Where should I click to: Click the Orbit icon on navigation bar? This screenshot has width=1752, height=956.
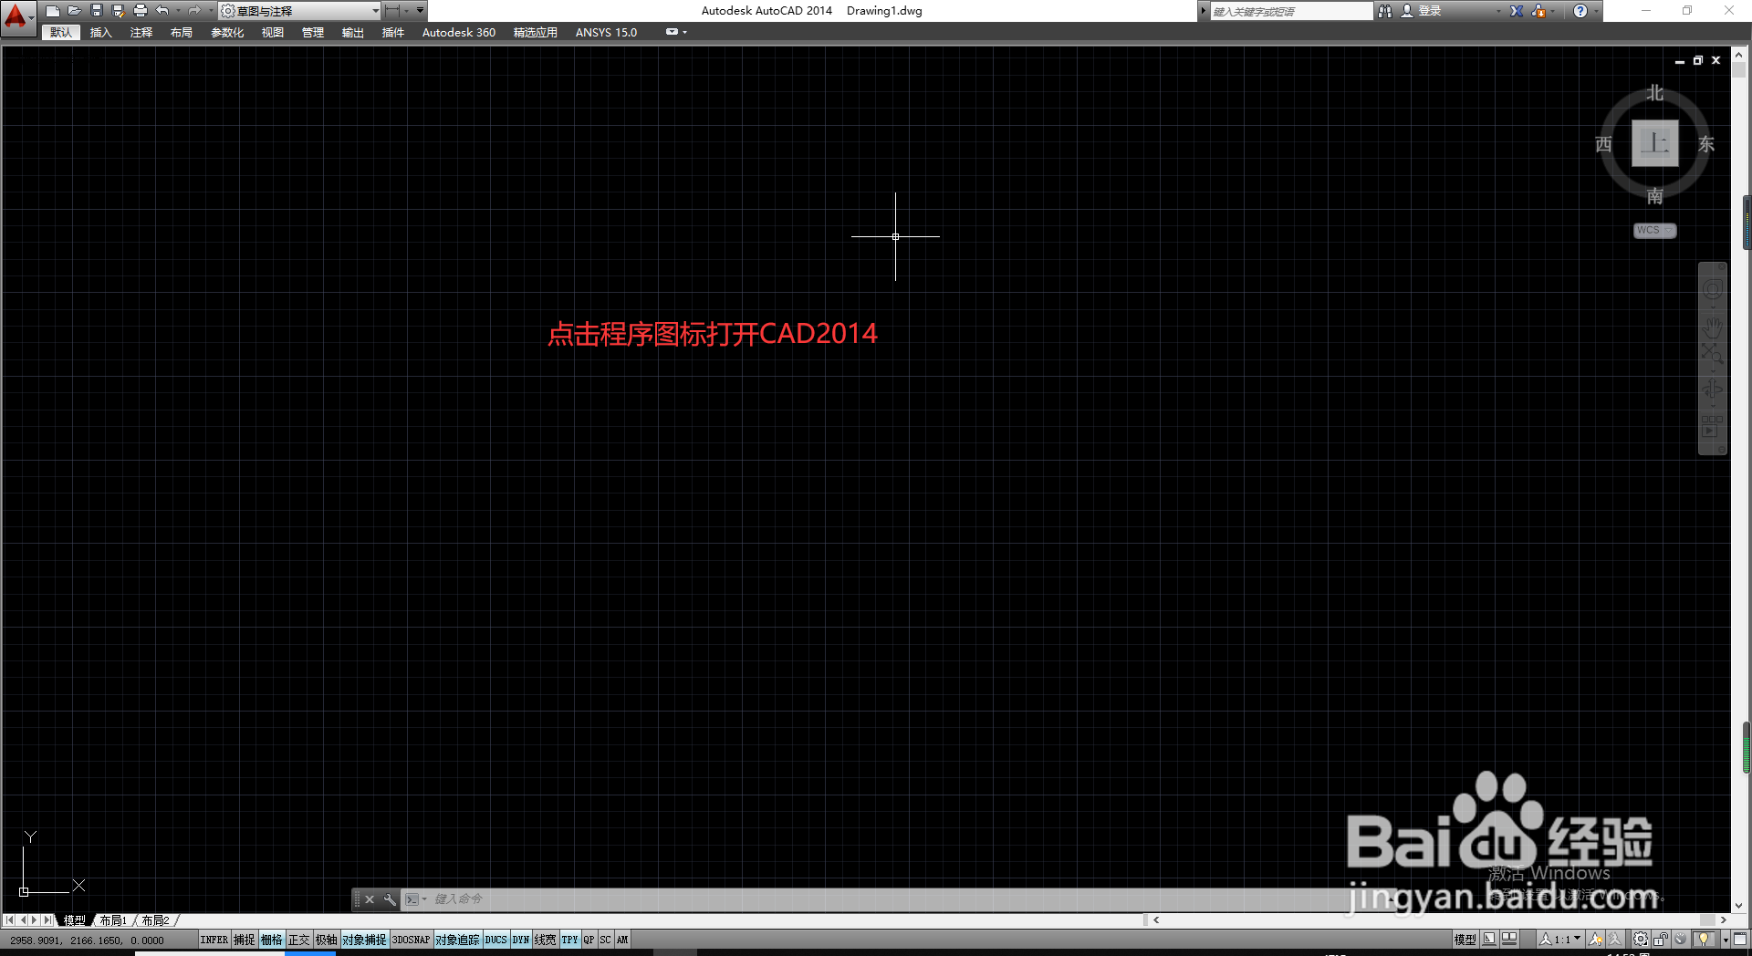1713,389
